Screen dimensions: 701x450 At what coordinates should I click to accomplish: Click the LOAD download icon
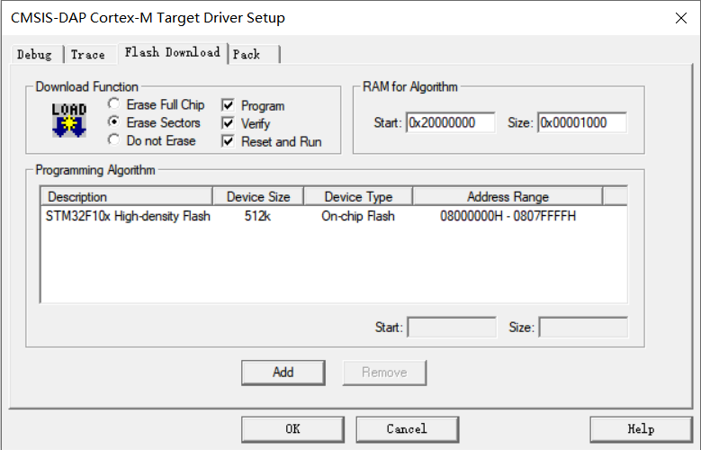coord(69,120)
